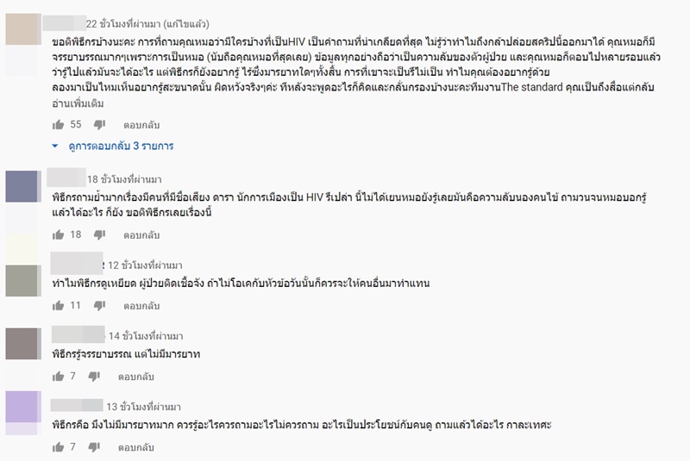The width and height of the screenshot is (690, 461).
Task: Like the comment with 55 likes
Action: [x=58, y=125]
